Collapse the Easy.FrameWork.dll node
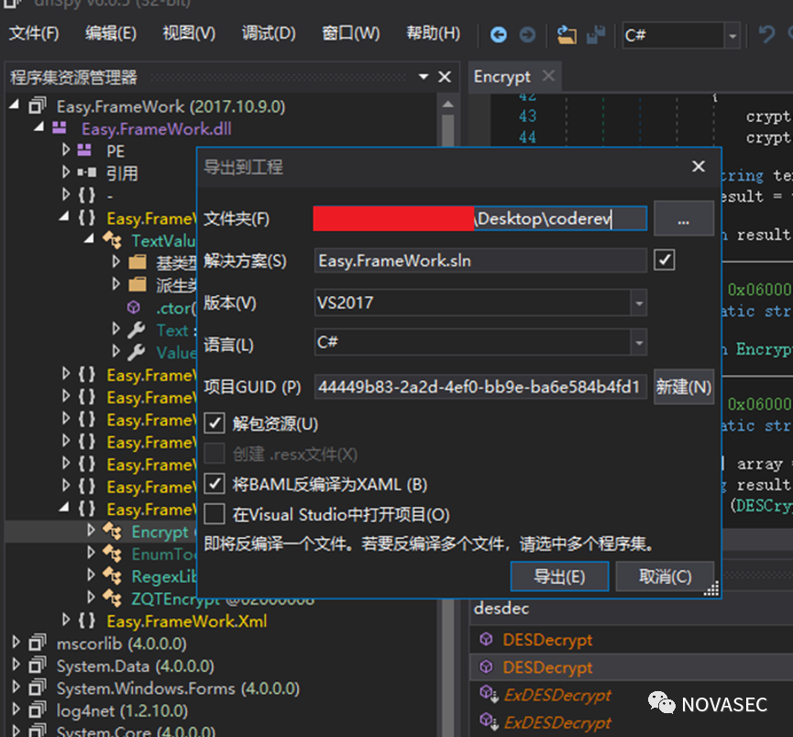Viewport: 793px width, 737px height. [39, 127]
